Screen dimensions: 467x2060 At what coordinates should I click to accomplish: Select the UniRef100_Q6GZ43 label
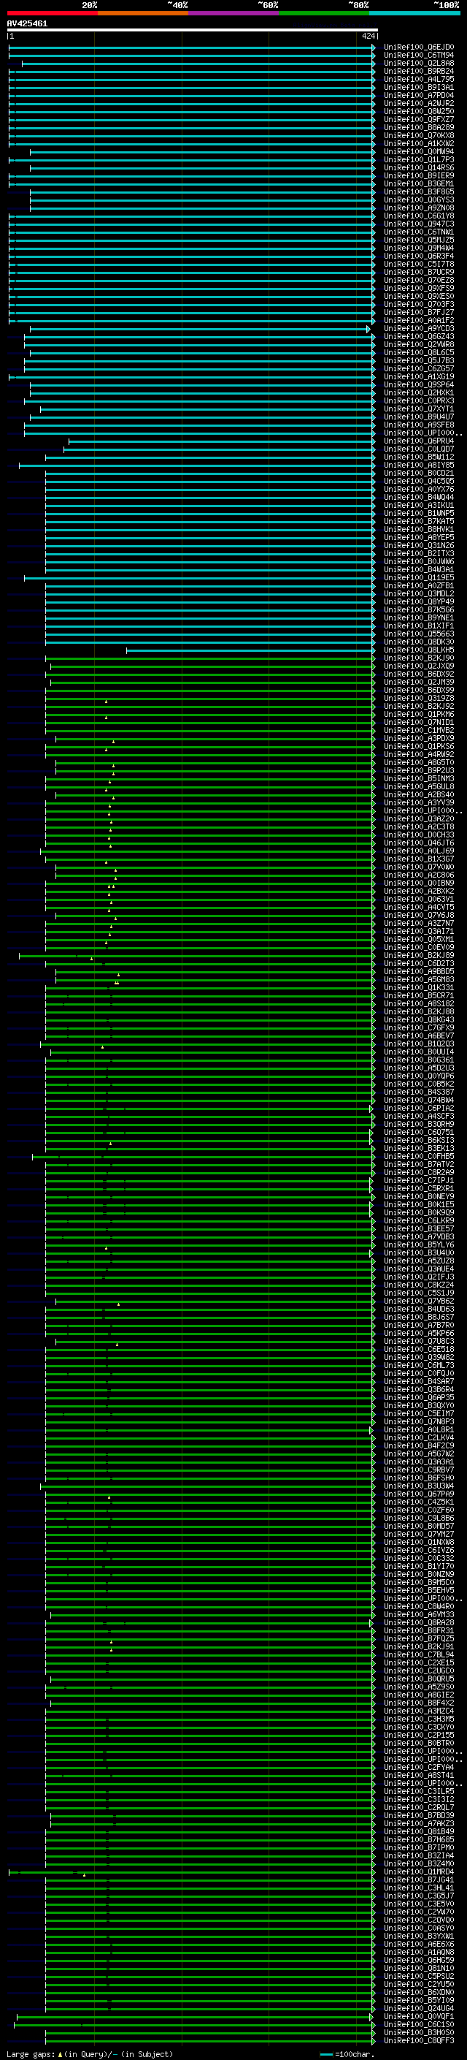[419, 337]
